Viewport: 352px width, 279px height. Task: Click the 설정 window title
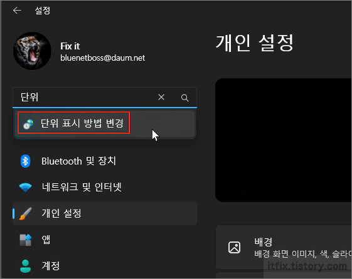coord(43,10)
